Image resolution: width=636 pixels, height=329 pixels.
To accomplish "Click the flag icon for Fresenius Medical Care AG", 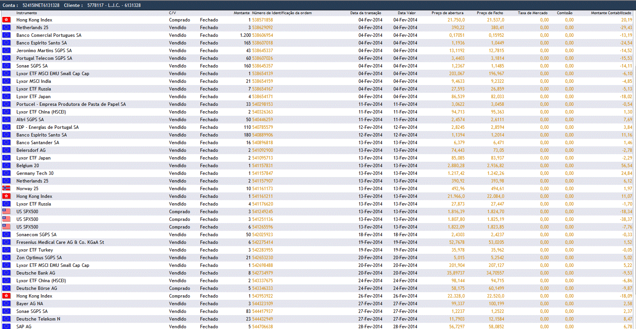I will 6,242.
